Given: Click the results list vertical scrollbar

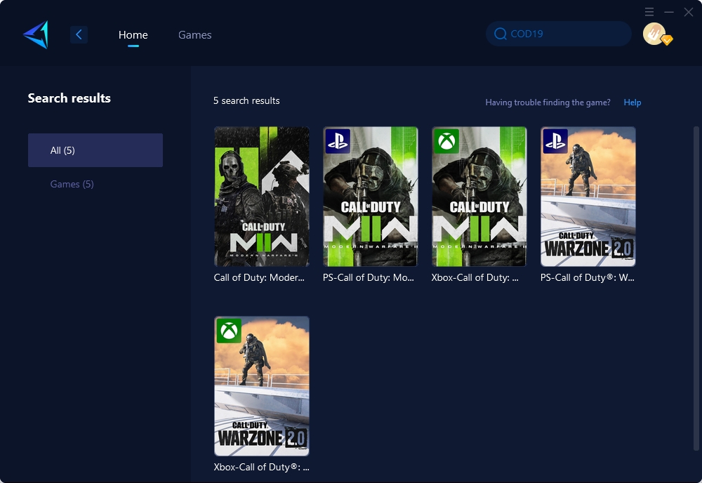Looking at the screenshot, I should pyautogui.click(x=696, y=289).
